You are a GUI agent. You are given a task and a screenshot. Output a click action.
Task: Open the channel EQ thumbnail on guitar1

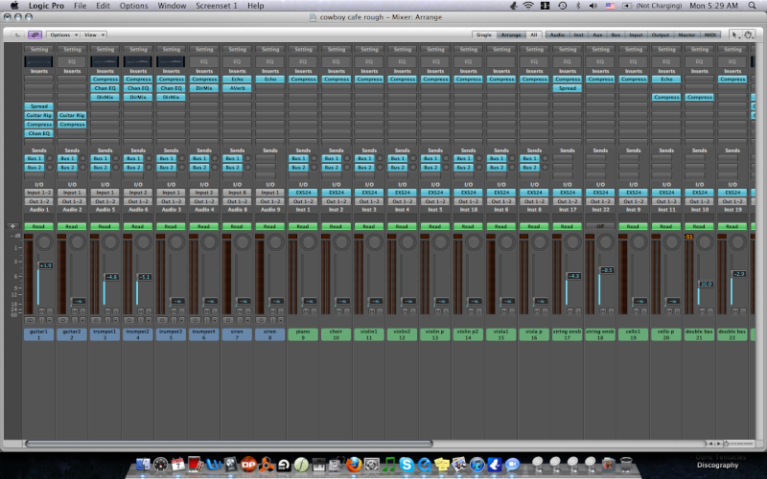38,61
